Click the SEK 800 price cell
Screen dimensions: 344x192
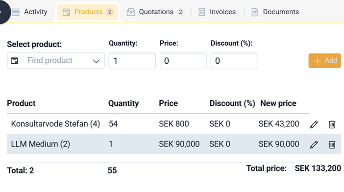click(x=174, y=124)
